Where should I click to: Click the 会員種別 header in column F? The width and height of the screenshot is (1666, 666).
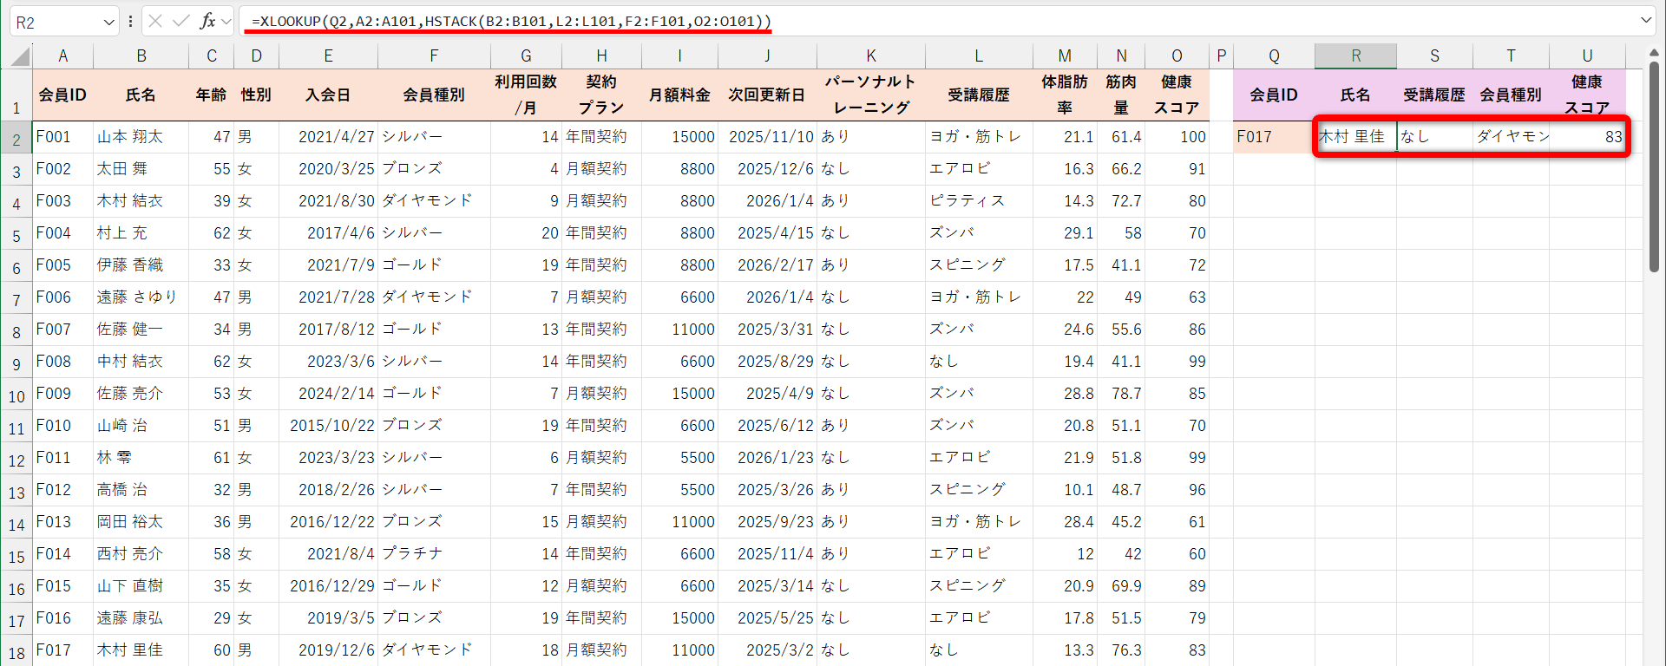[434, 95]
